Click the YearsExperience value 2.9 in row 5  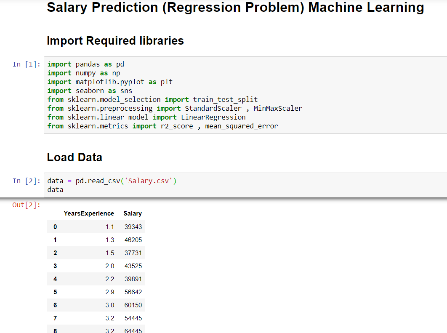pyautogui.click(x=110, y=292)
